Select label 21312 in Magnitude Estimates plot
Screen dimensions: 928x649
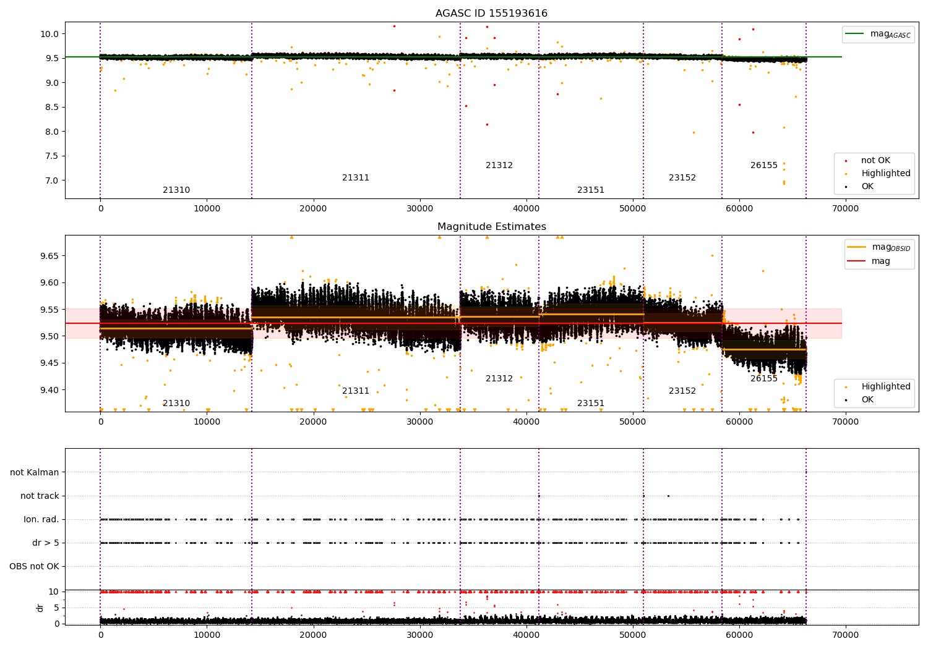(499, 379)
